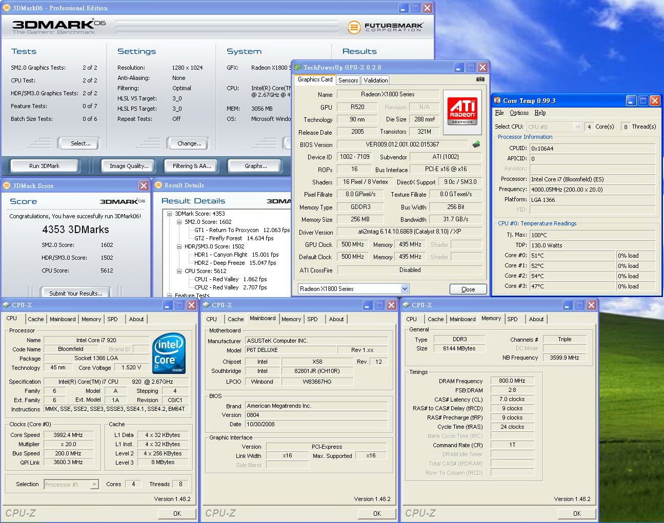Open the Memory tab in the CPU-Z Mainboard window
Viewport: 664px width, 523px height.
tap(291, 319)
